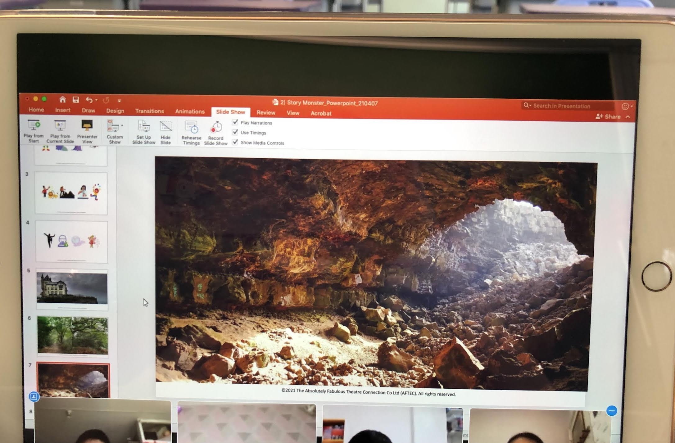Screen dimensions: 675x443
Task: Select slide 5 castle thumbnail
Action: click(72, 289)
